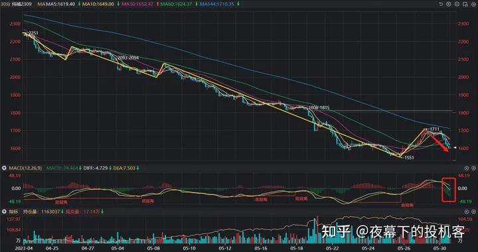Click the 05-16 date on time axis
The image size is (478, 252).
coord(260,248)
